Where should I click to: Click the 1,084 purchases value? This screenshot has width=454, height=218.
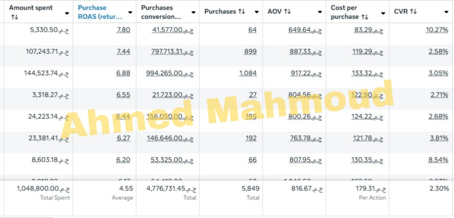click(x=247, y=73)
